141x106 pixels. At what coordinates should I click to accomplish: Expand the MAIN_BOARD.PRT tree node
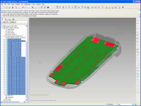pos(4,36)
